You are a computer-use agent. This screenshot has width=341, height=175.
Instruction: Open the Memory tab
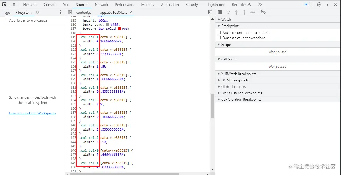[148, 5]
